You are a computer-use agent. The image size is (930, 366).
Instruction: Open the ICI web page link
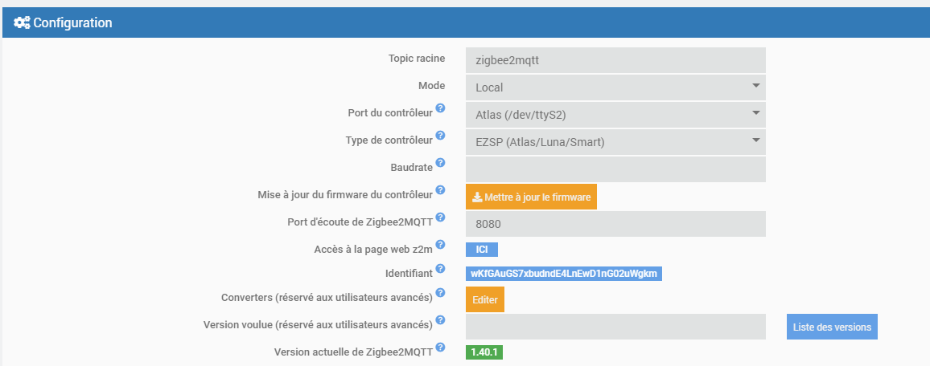482,250
